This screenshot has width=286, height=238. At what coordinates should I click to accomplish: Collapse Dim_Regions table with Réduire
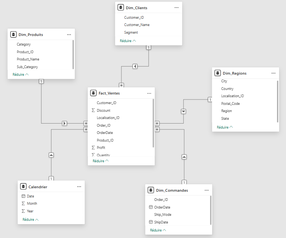(x=225, y=127)
